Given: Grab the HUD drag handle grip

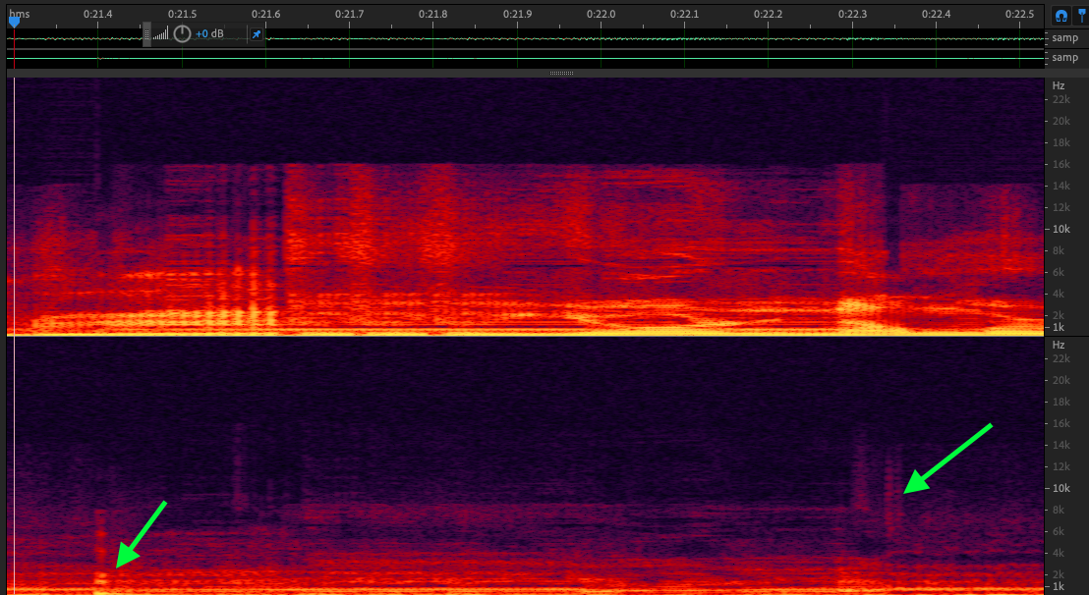Looking at the screenshot, I should (x=147, y=34).
